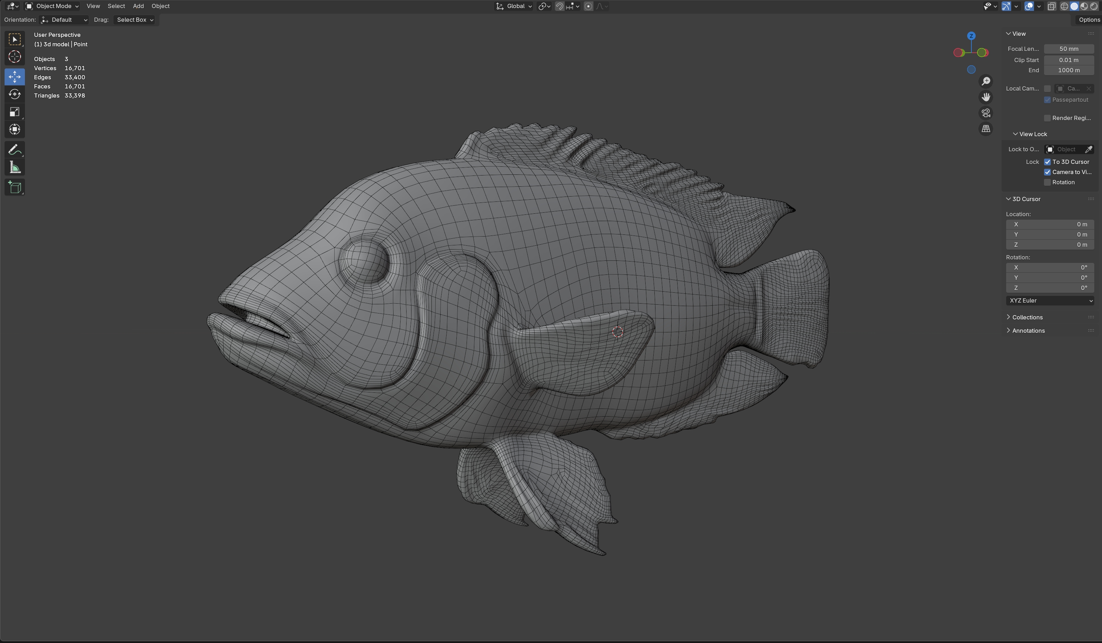Screen dimensions: 1102x643
Task: Open XYZ Euler rotation mode dropdown
Action: (x=1050, y=301)
